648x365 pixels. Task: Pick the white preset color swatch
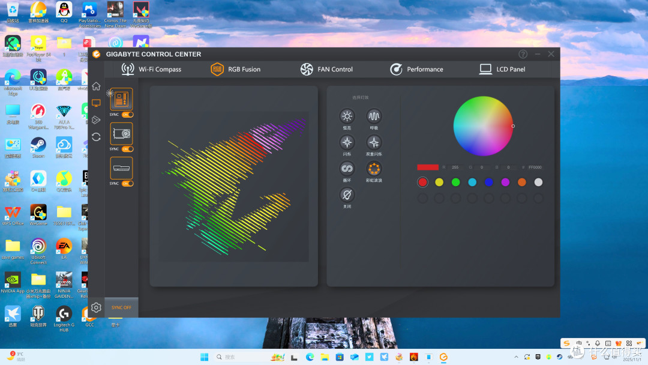(538, 182)
